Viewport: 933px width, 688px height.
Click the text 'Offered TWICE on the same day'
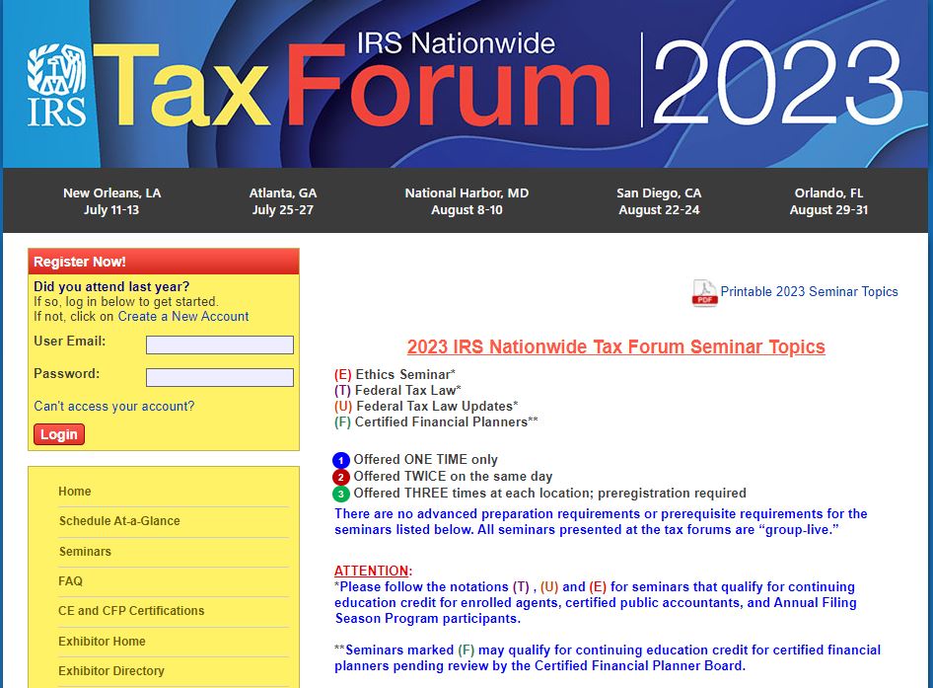pos(453,477)
